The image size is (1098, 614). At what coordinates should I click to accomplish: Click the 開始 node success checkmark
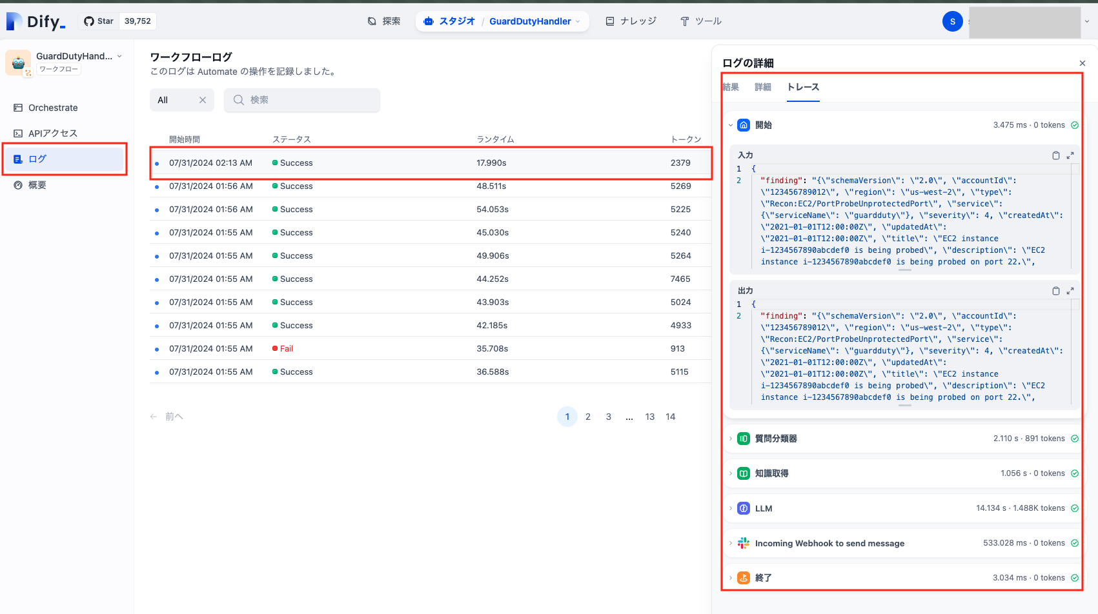tap(1075, 125)
